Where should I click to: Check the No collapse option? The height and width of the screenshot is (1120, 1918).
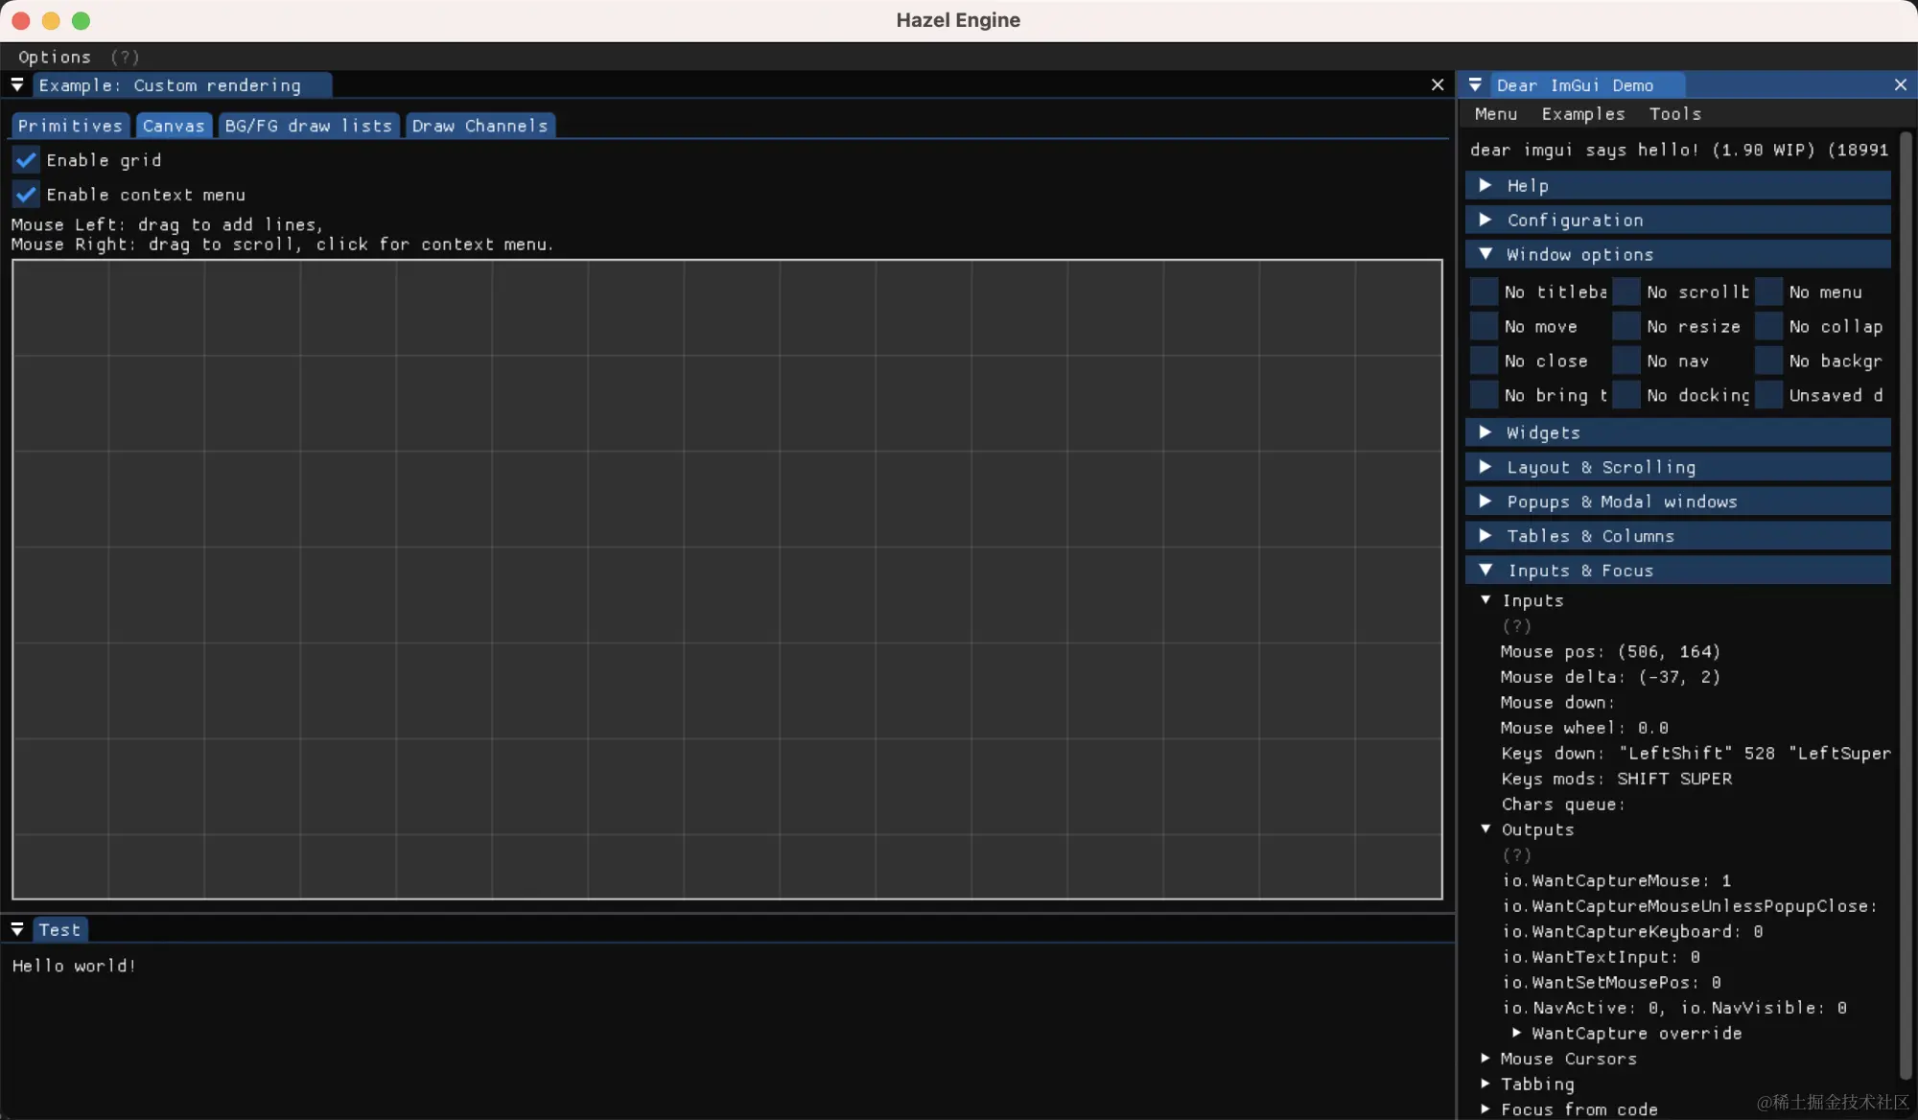1768,326
